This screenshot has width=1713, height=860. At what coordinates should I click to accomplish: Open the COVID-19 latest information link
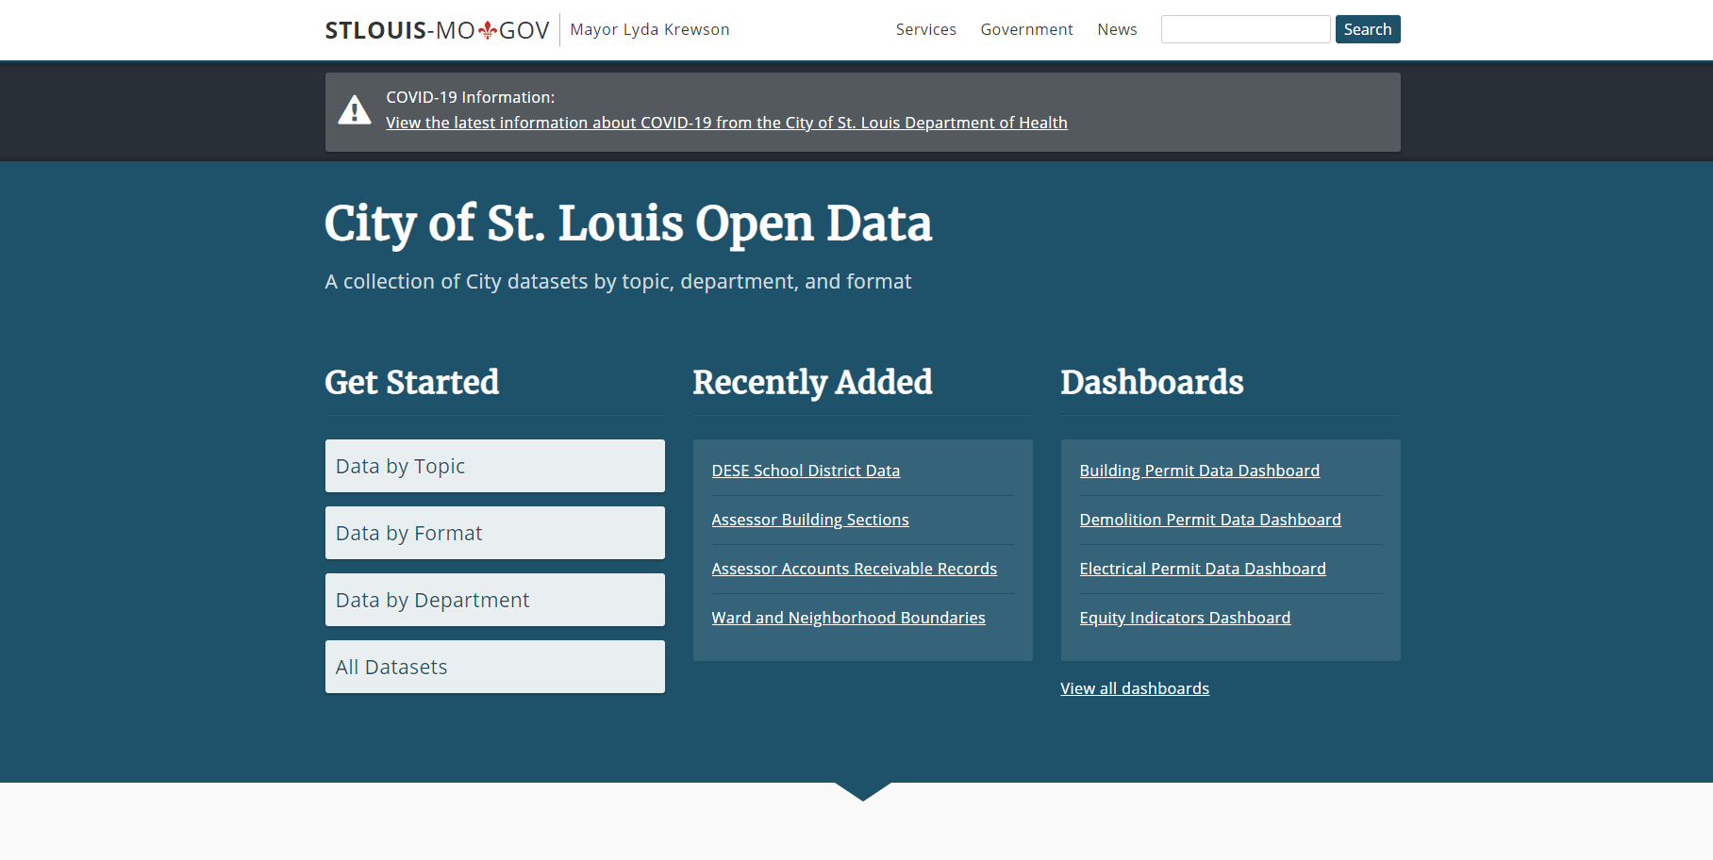[726, 123]
